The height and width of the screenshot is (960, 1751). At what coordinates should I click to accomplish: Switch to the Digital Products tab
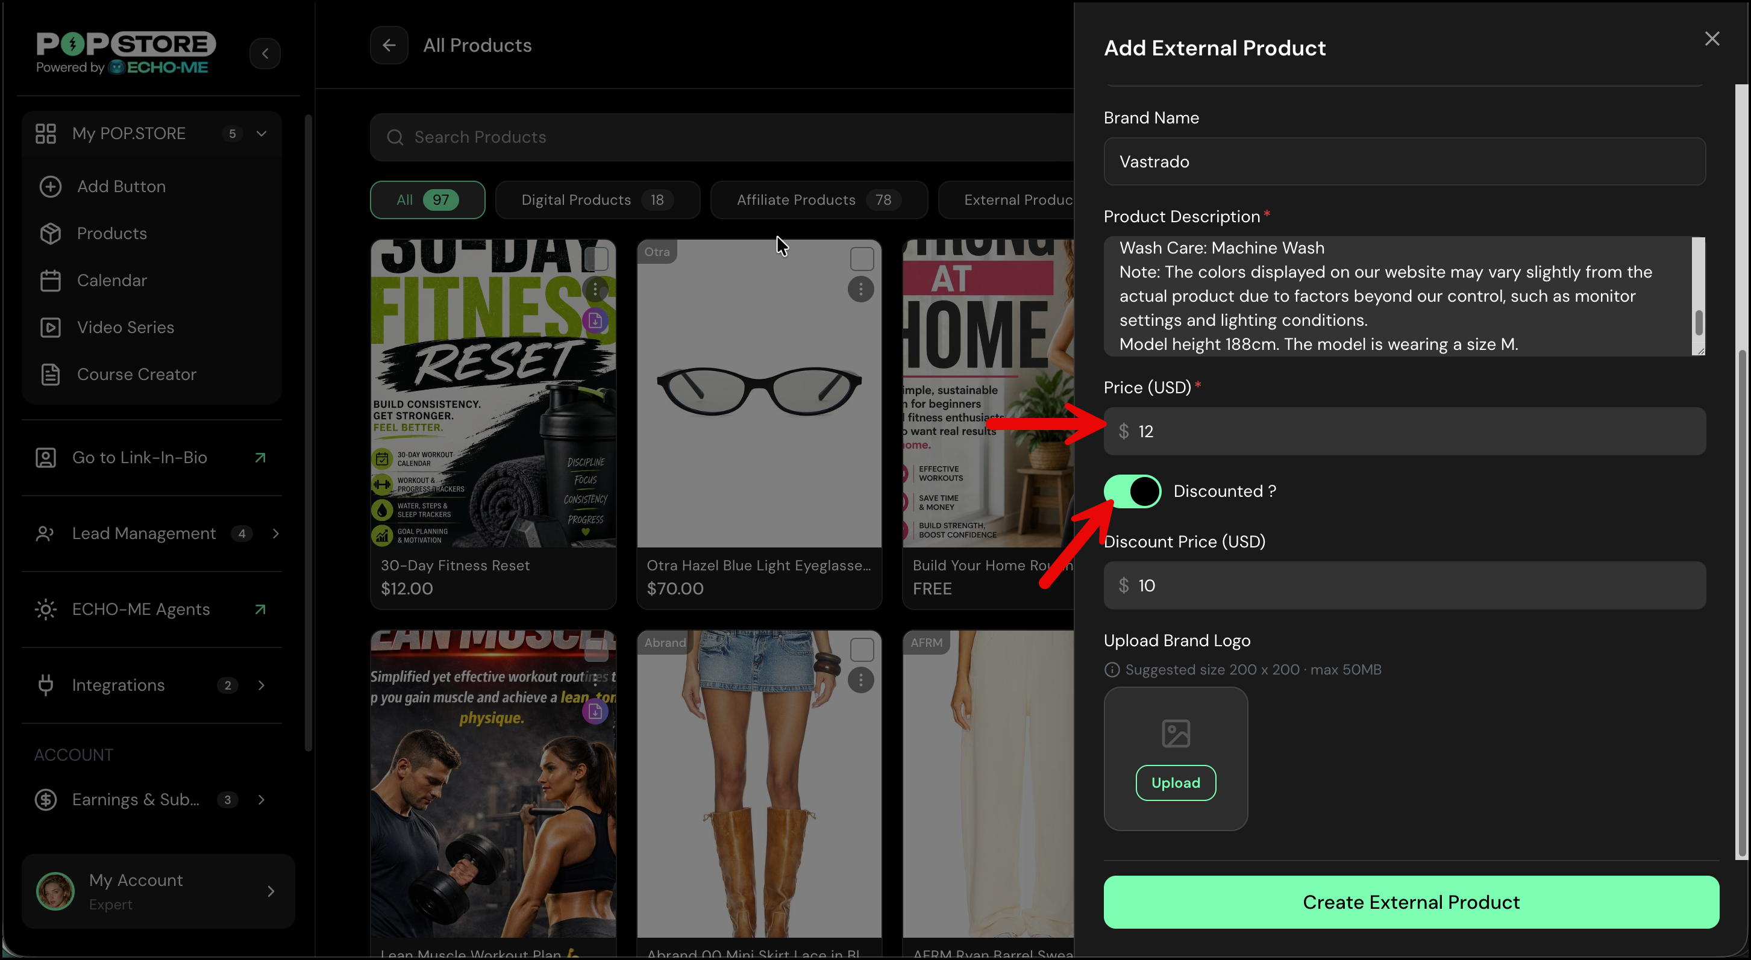597,200
